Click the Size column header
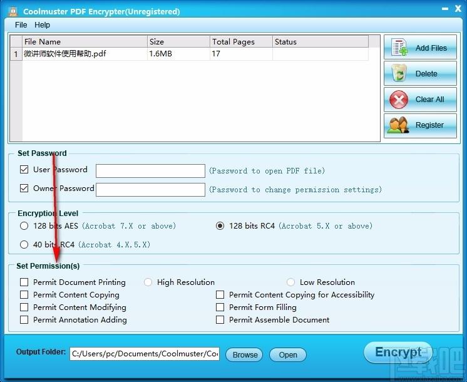The width and height of the screenshot is (467, 382). [x=178, y=41]
